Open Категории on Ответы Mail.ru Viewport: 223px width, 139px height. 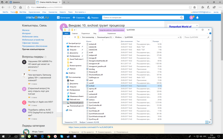tap(64, 18)
